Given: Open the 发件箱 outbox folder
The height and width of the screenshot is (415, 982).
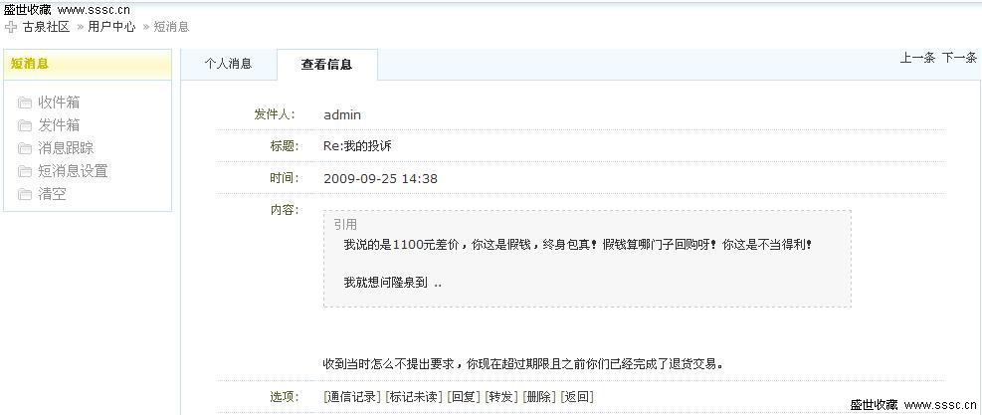Looking at the screenshot, I should tap(59, 125).
